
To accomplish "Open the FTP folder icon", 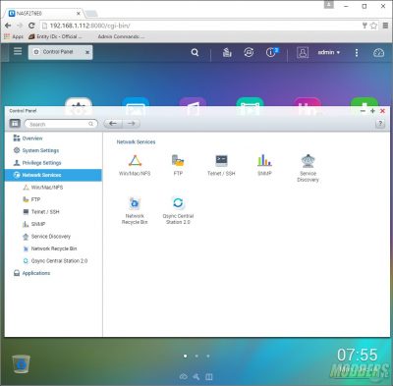I will pyautogui.click(x=178, y=161).
